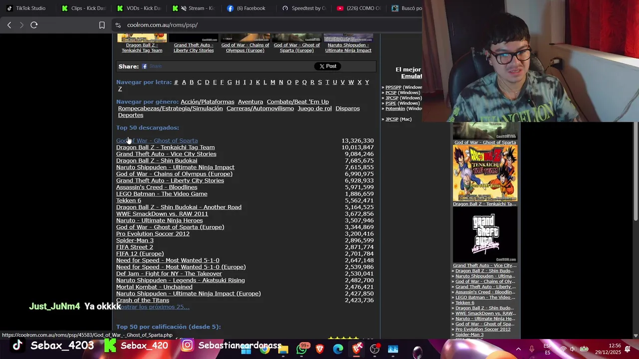Open Crash of the Titans link
Screen dimensions: 639x359
tap(143, 300)
